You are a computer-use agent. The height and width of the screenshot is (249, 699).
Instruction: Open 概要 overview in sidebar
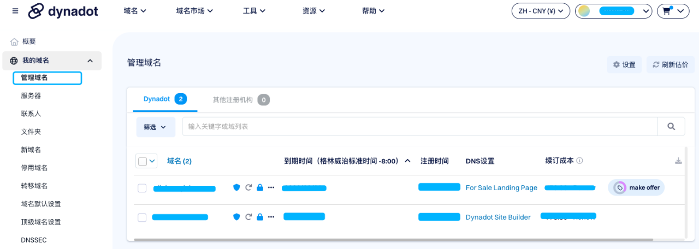pyautogui.click(x=29, y=41)
